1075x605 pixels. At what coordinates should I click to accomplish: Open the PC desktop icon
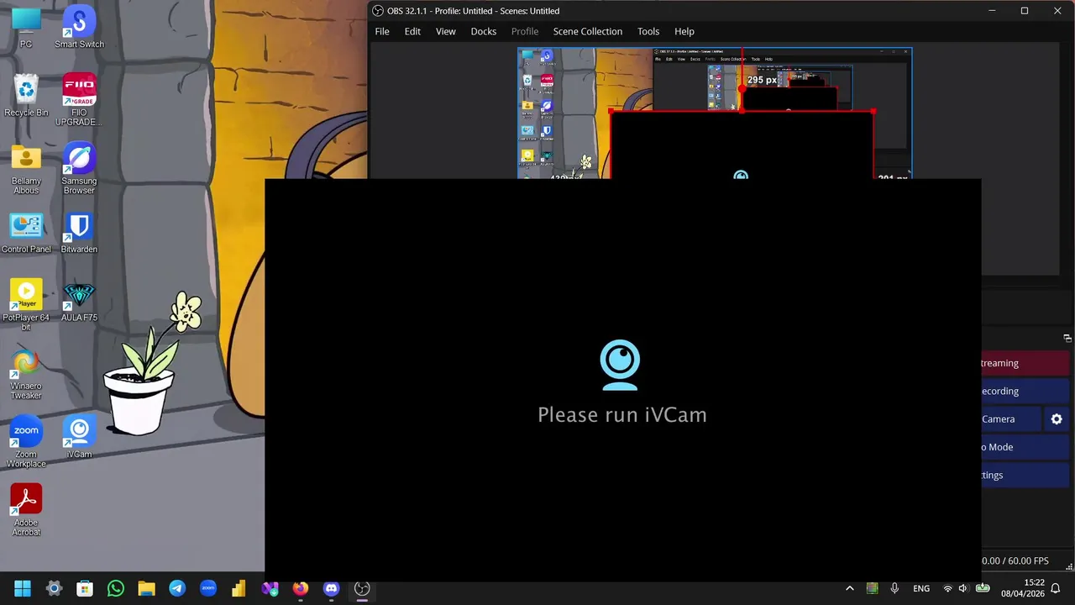coord(26,27)
